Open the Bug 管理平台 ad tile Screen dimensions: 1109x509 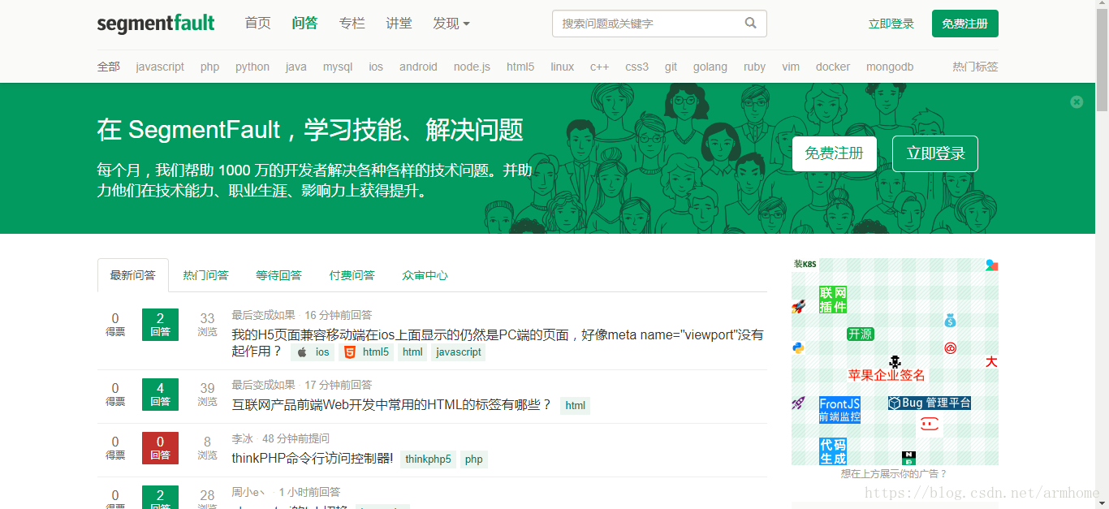coord(930,403)
